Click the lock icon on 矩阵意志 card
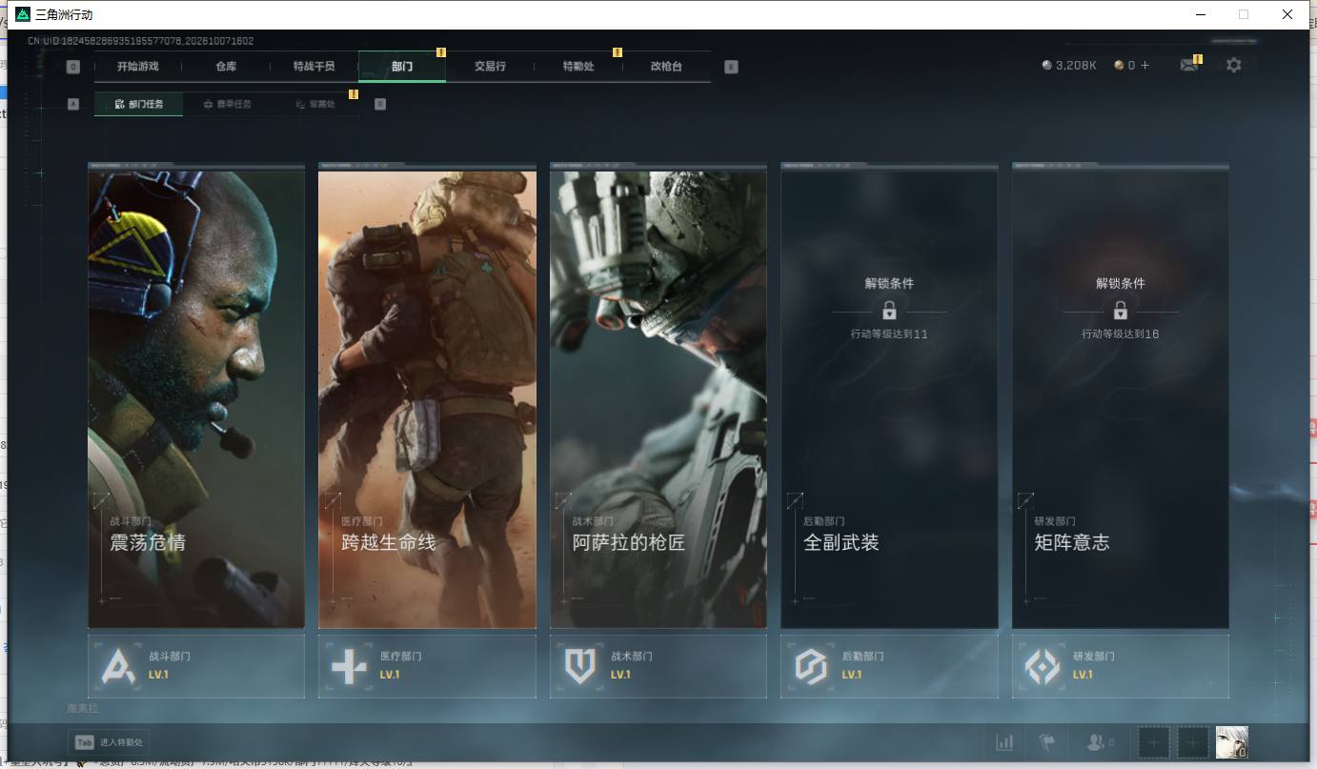The image size is (1317, 769). coord(1121,311)
